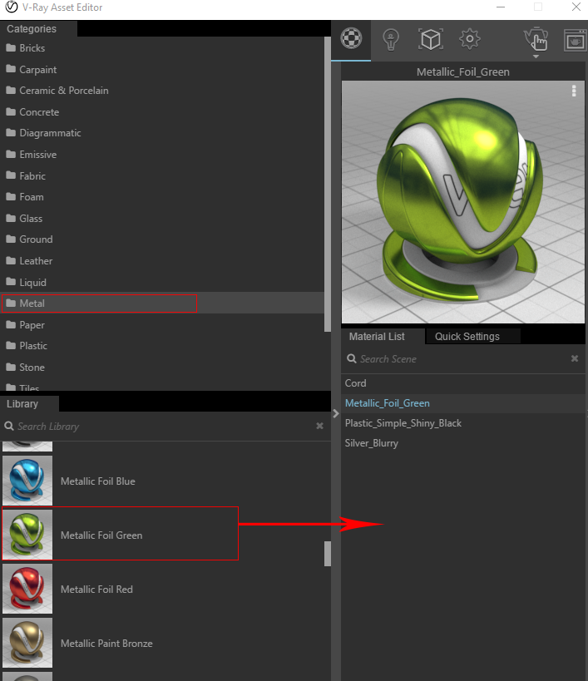
Task: Click into the Search Scene field
Action: click(x=463, y=358)
